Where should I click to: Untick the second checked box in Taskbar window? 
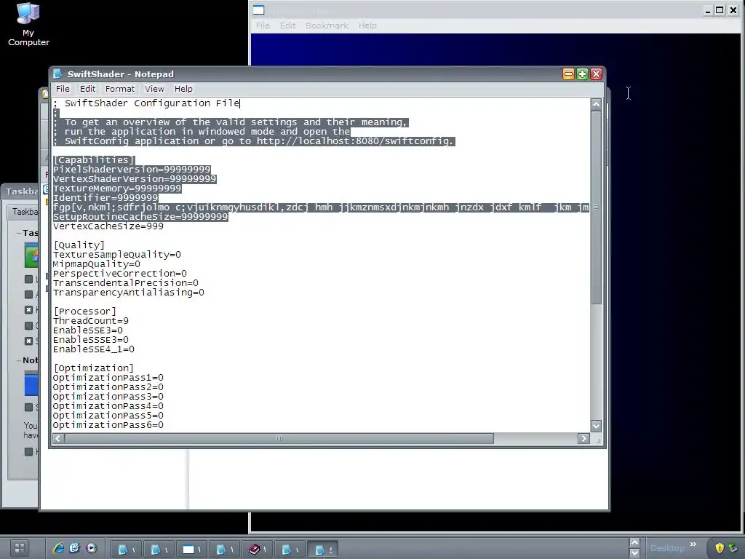(x=28, y=341)
